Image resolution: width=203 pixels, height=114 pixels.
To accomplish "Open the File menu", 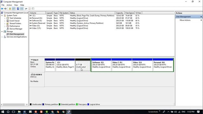I will 3,5.
